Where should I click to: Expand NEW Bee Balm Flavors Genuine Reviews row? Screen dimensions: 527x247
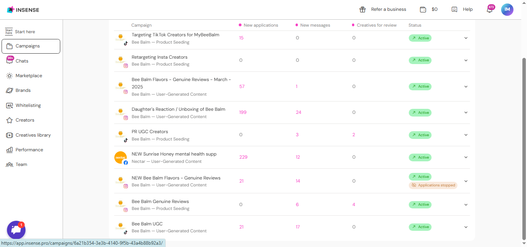(x=466, y=181)
